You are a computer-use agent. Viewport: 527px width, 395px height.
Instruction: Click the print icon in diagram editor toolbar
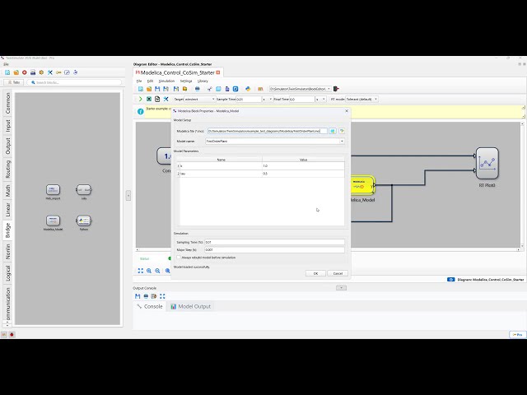(198, 89)
